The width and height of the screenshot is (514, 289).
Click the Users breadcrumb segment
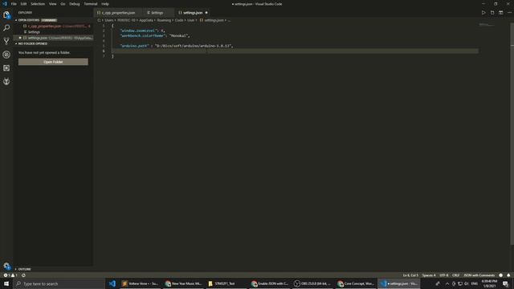(109, 20)
